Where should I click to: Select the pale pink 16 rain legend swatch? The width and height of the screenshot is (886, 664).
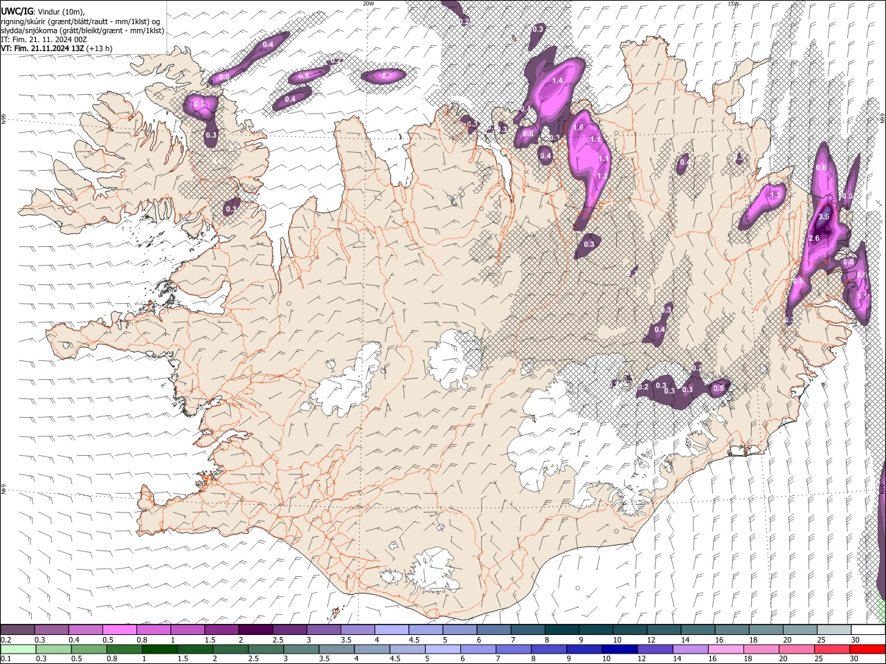coord(727,649)
